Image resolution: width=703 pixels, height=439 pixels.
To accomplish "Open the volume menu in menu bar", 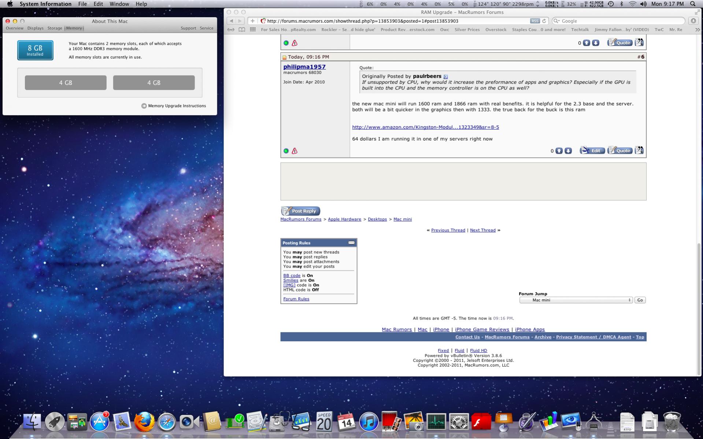I will click(x=643, y=4).
